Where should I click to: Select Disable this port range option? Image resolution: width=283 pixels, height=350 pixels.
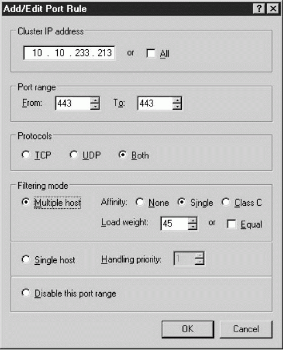(x=26, y=293)
